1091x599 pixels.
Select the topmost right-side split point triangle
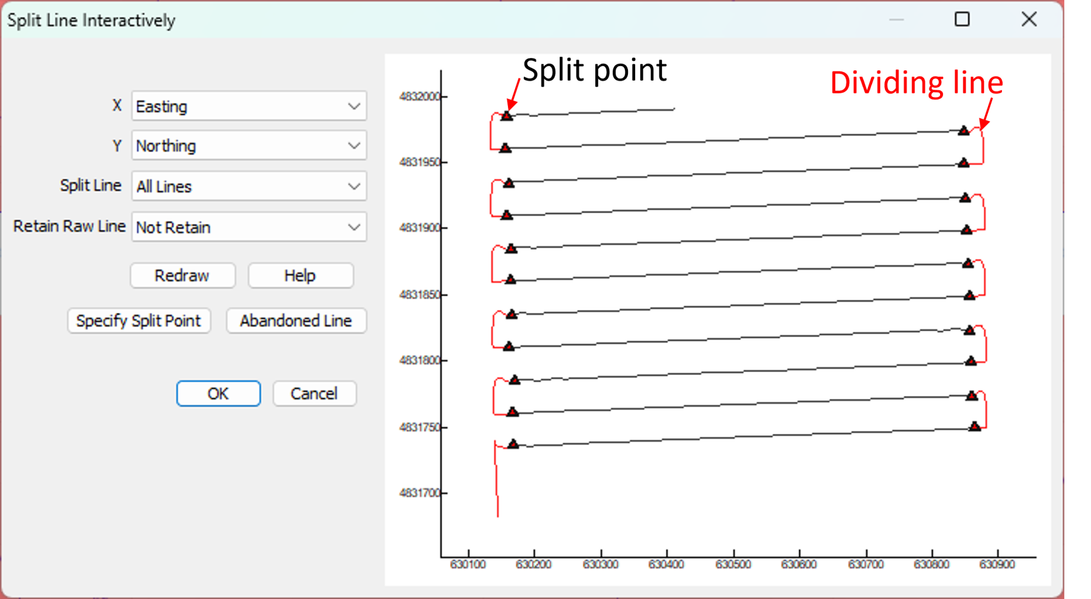coord(963,130)
